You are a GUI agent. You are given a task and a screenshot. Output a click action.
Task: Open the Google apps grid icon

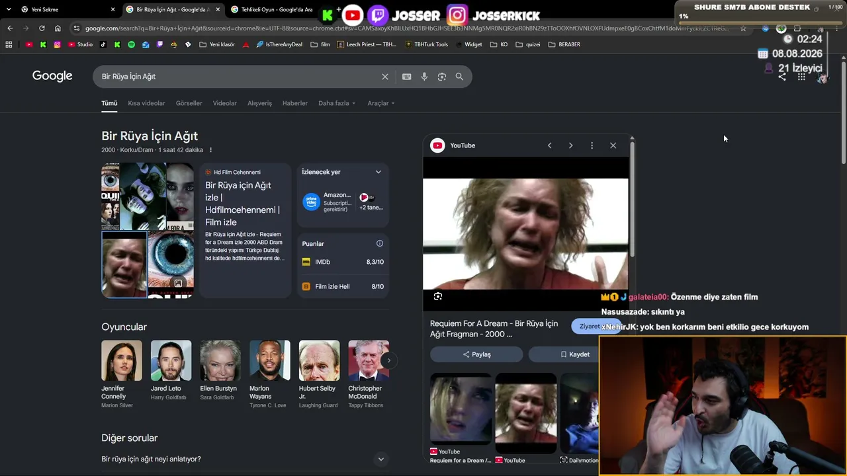coord(801,77)
